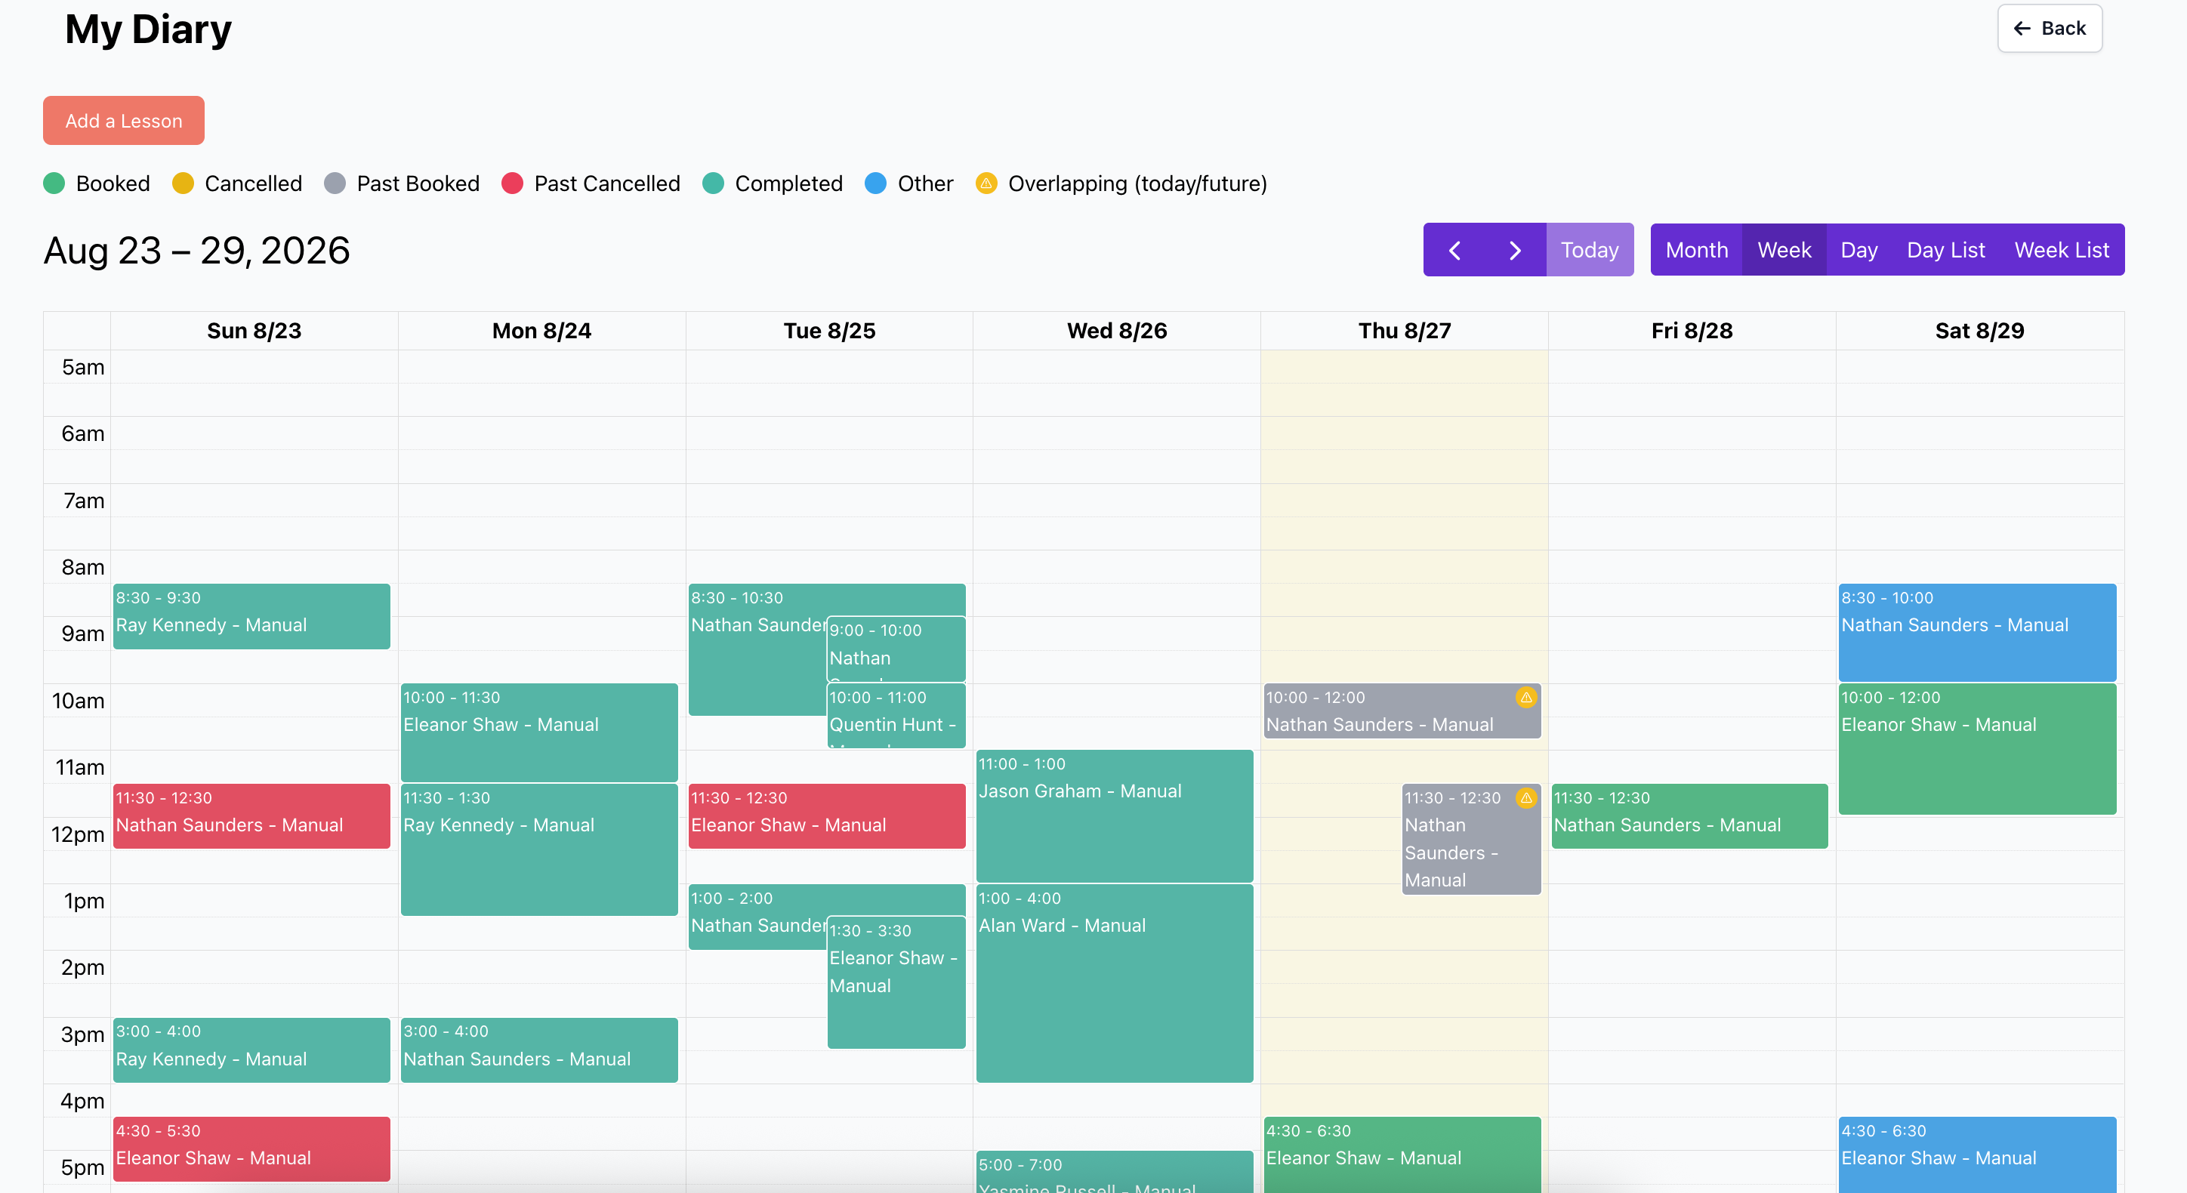This screenshot has width=2187, height=1193.
Task: Click the Add a Lesson button
Action: pyautogui.click(x=124, y=121)
